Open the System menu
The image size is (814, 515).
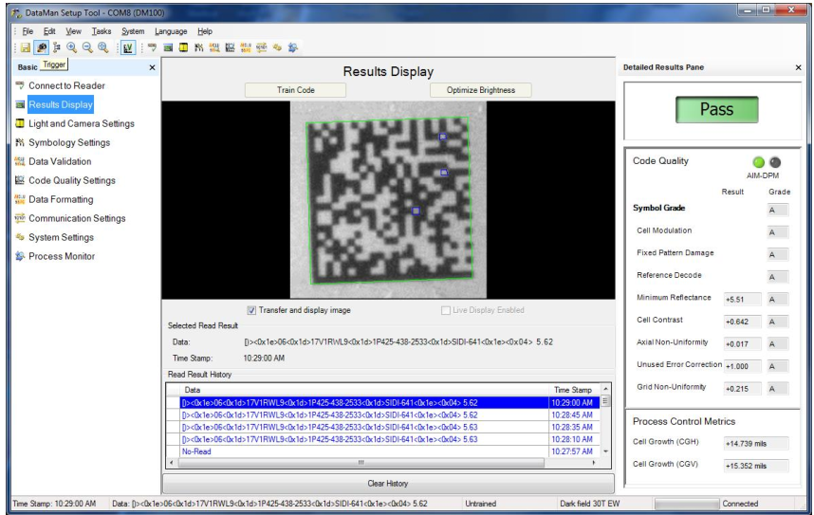click(133, 31)
